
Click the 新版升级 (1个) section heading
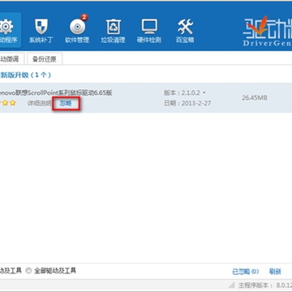25,75
